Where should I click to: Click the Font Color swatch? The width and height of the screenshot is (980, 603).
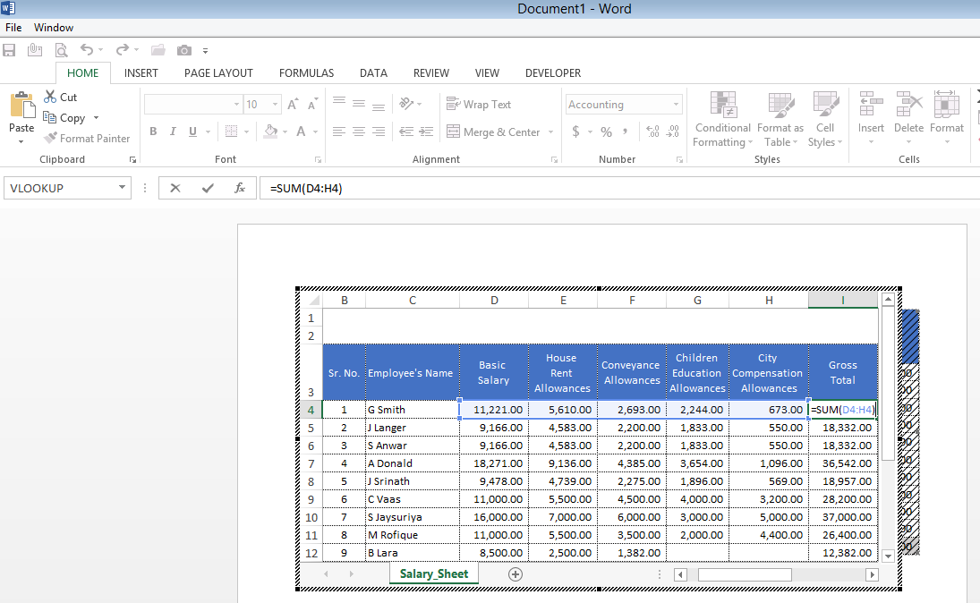click(302, 132)
